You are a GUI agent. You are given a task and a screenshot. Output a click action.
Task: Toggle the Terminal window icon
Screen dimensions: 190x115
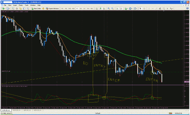24,8
